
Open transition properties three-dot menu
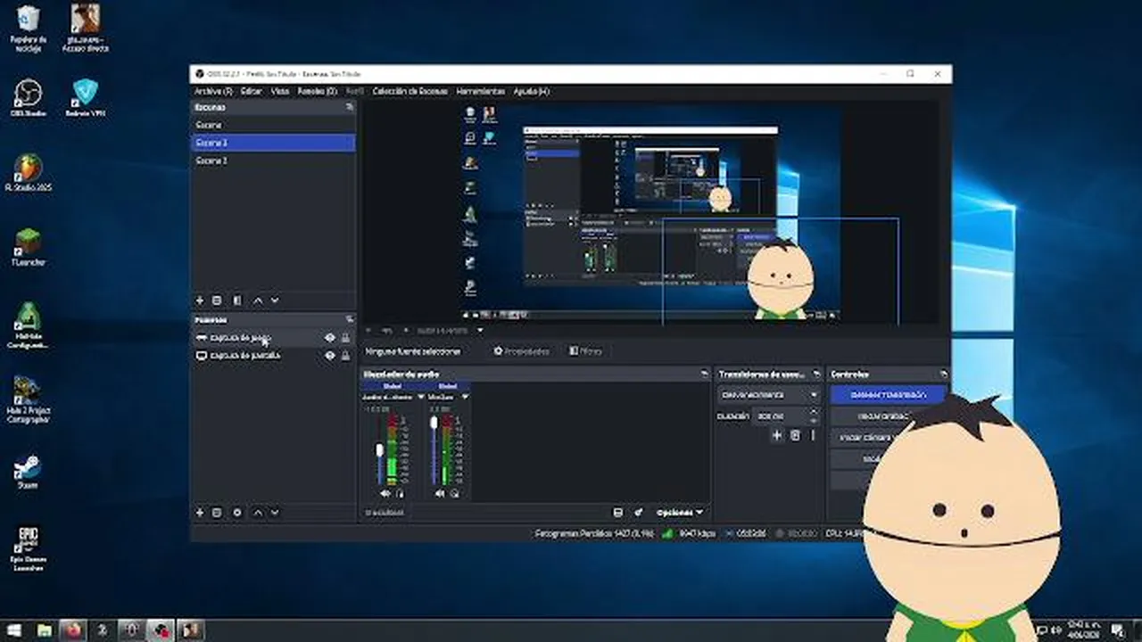pos(813,435)
